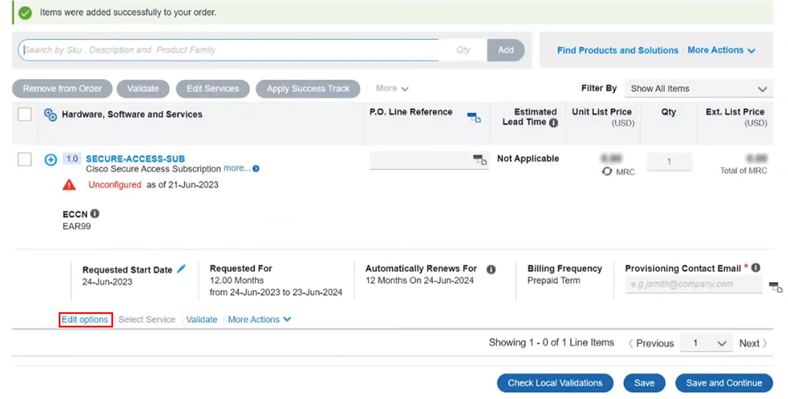Click the Select Service link
Screen dimensions: 788x399
point(147,319)
